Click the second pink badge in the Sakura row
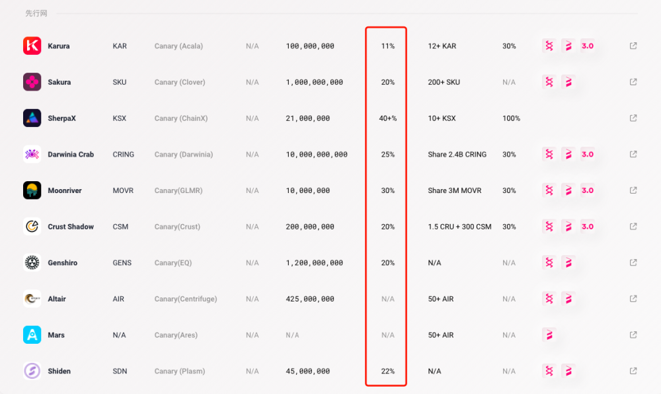Screen dimensions: 661x394 [x=568, y=82]
